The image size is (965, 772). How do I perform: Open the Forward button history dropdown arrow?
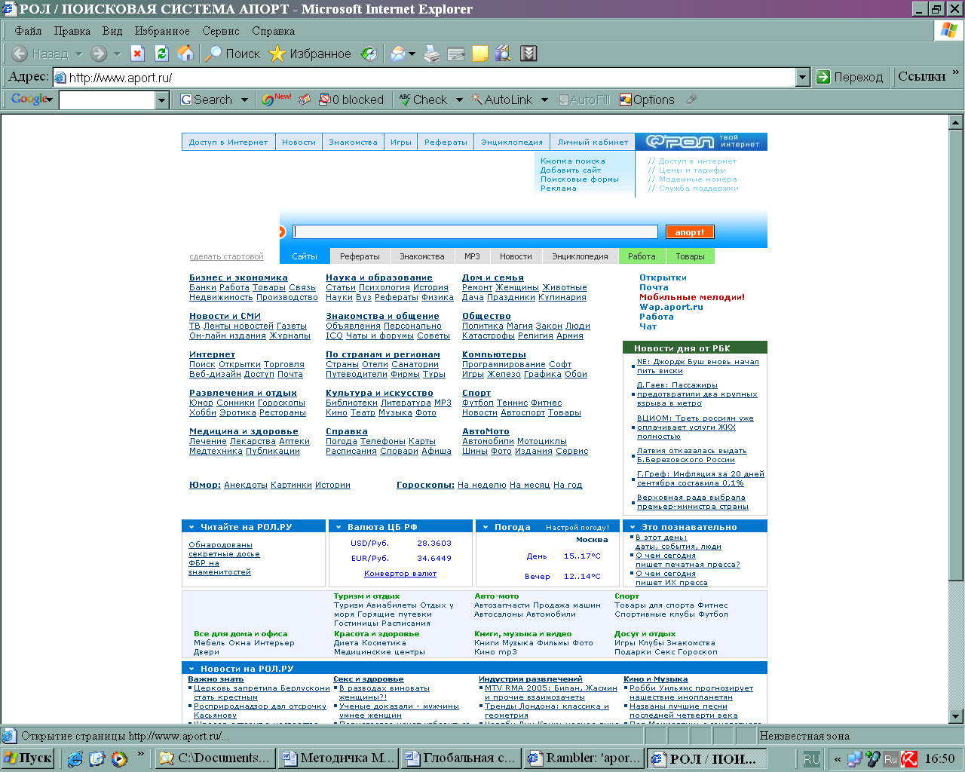(x=117, y=54)
